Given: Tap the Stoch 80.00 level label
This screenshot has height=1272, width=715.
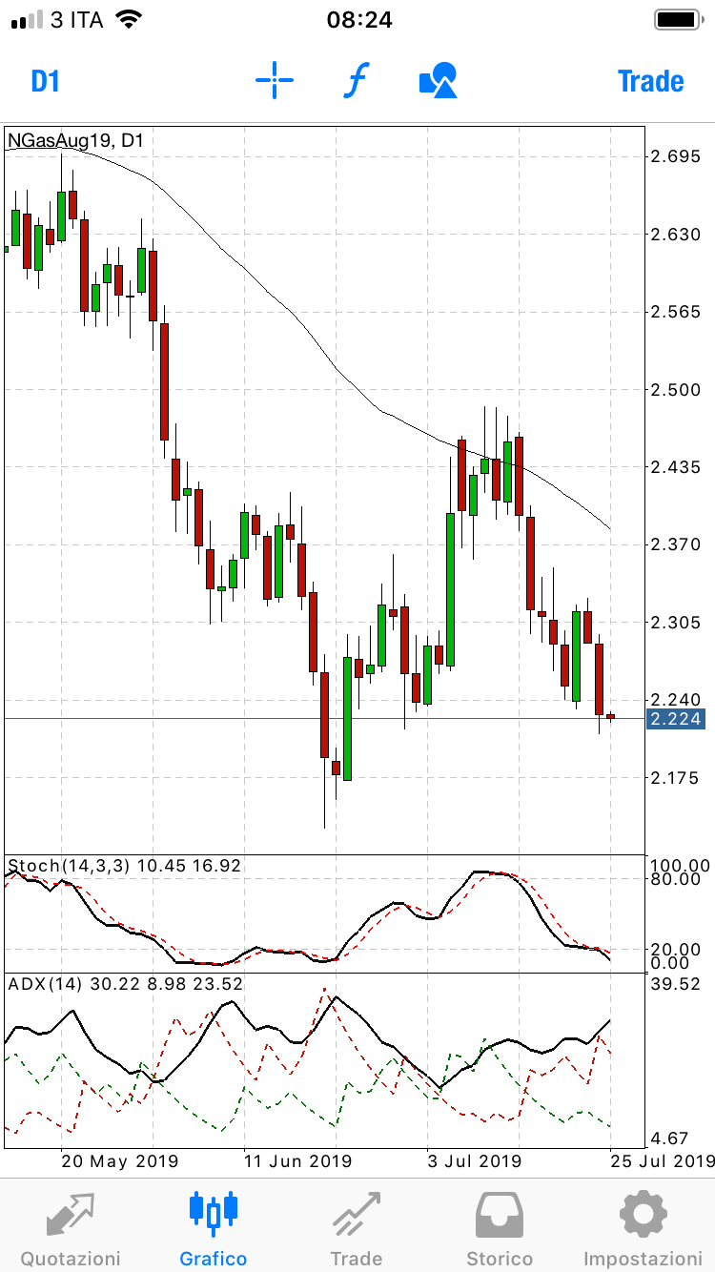Looking at the screenshot, I should click(676, 878).
